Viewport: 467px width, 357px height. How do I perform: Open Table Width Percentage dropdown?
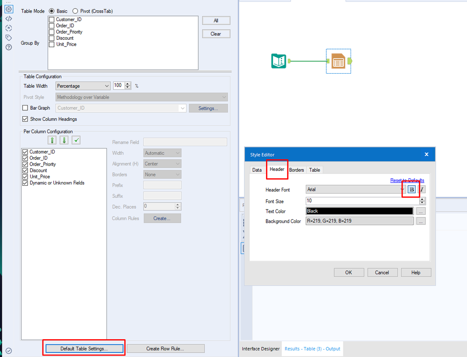coord(83,86)
